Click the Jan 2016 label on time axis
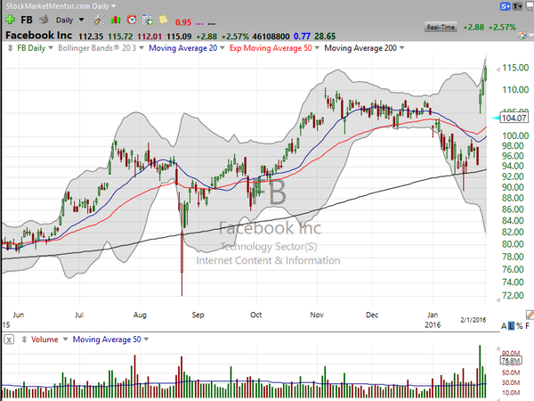The height and width of the screenshot is (401, 534). coord(433,320)
